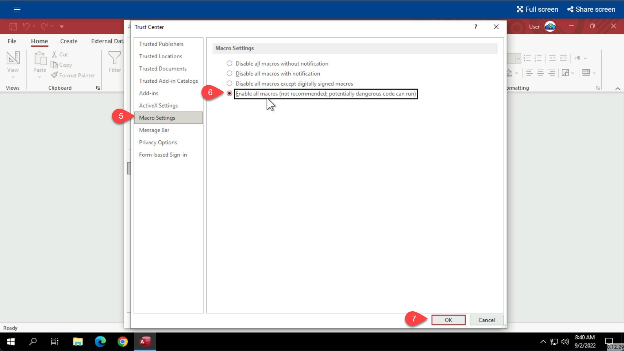Select the bulleted list icon
This screenshot has height=351, width=624.
(x=528, y=58)
